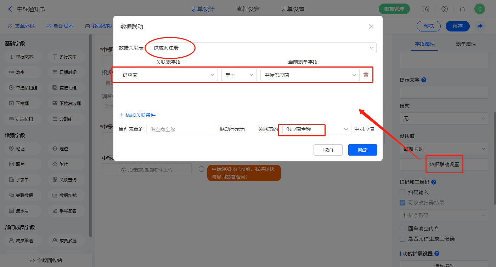Open the notification bell icon

point(462,9)
